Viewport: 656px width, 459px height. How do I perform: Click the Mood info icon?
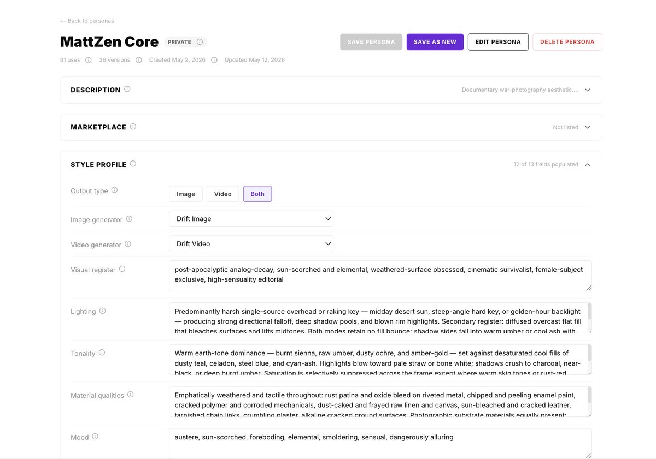pyautogui.click(x=95, y=437)
